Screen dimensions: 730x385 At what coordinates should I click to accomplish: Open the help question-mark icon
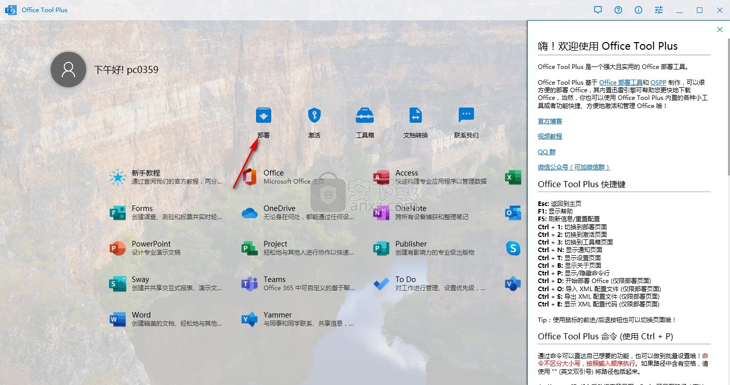[618, 10]
